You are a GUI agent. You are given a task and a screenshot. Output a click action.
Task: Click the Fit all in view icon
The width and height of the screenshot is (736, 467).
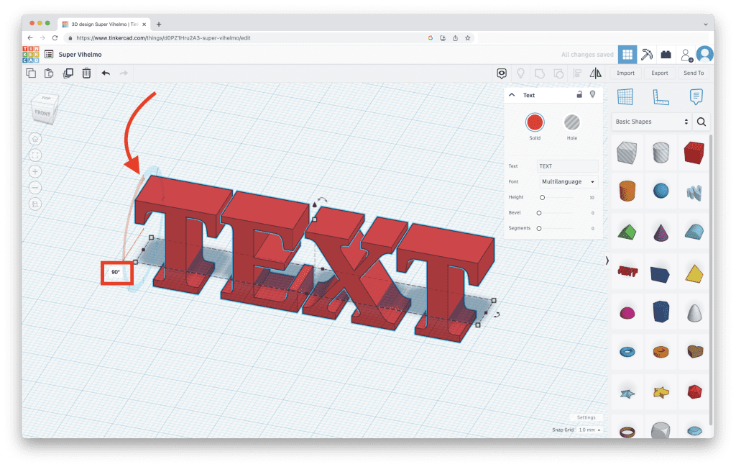coord(36,155)
